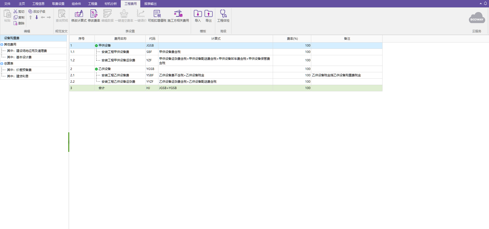Click the 粘贴 (paste) icon
The width and height of the screenshot is (489, 229).
pyautogui.click(x=7, y=13)
